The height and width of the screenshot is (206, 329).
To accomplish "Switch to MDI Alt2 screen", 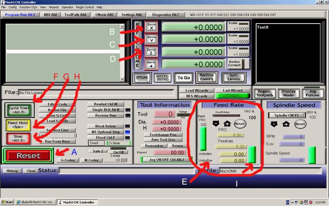I will point(50,15).
